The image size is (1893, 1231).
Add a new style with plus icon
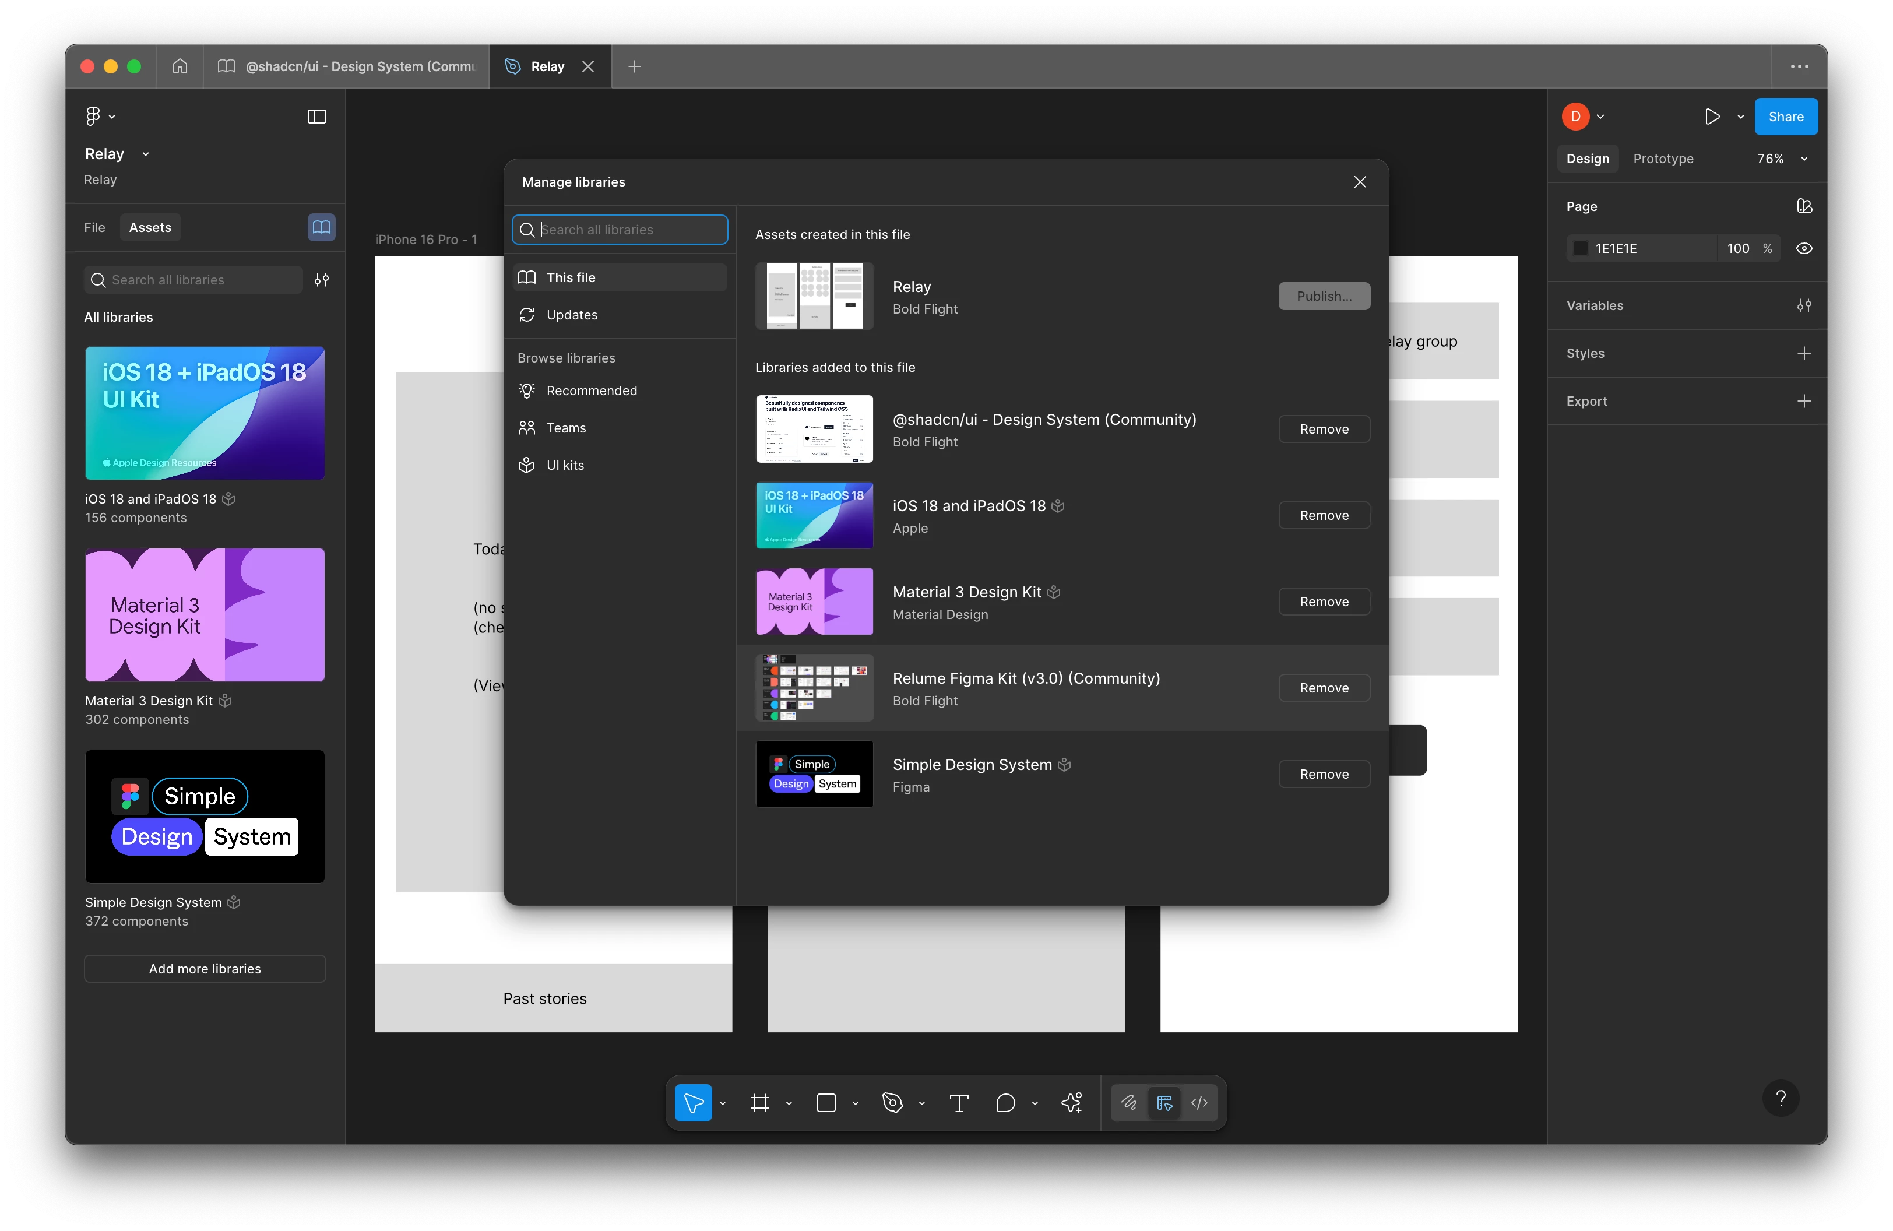pyautogui.click(x=1804, y=353)
